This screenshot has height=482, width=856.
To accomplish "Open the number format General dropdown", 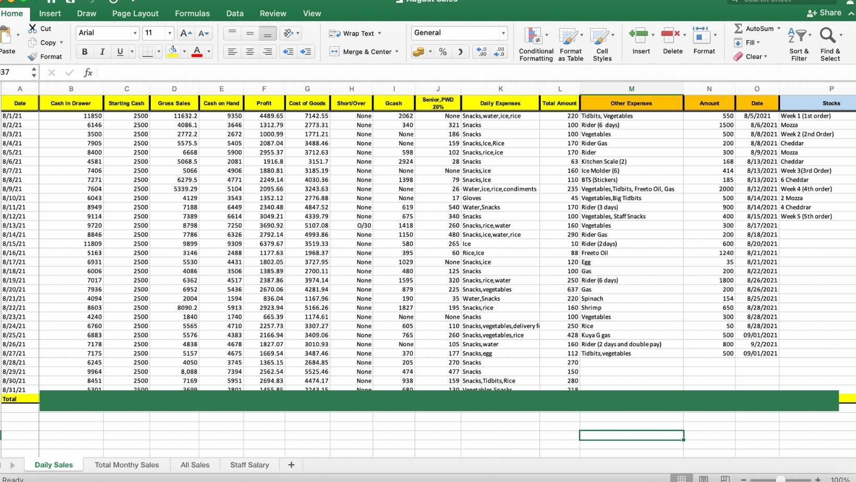I will 503,33.
